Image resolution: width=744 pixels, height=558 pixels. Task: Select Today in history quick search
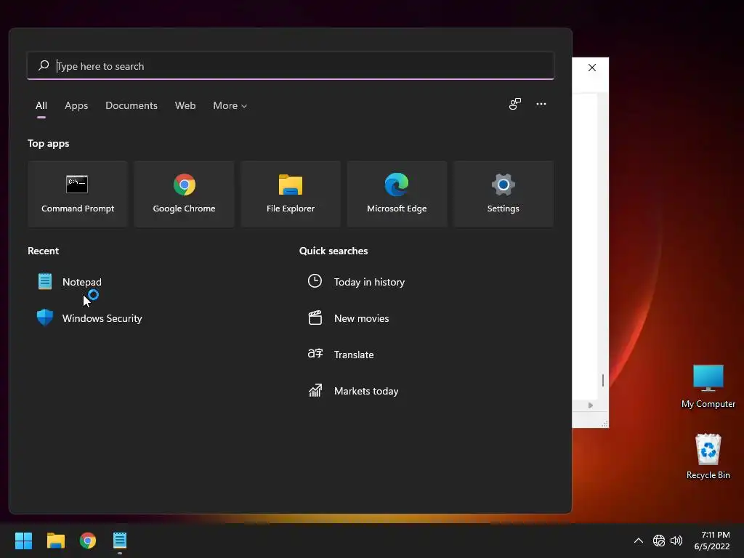[356, 282]
